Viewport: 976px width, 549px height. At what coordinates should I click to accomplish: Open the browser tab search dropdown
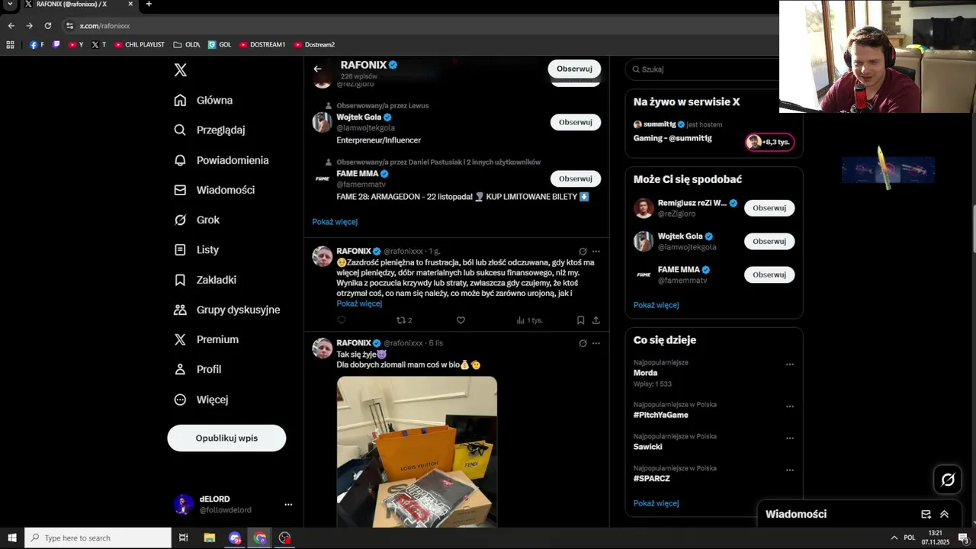tap(10, 5)
